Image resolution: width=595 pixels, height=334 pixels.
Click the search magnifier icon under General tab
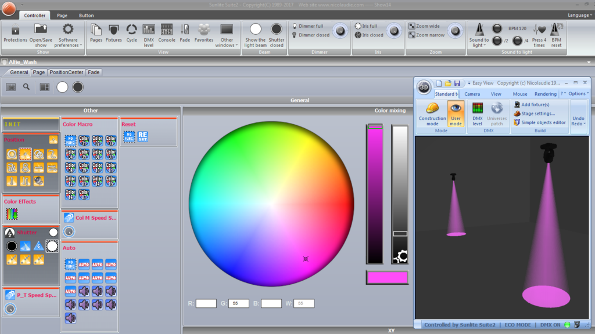pyautogui.click(x=26, y=87)
